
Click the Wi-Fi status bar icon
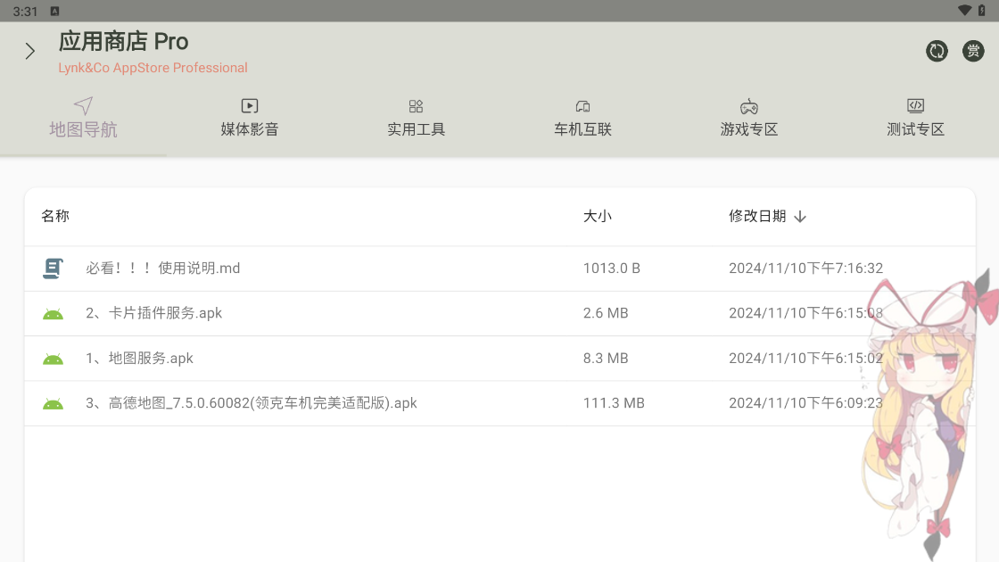point(964,11)
